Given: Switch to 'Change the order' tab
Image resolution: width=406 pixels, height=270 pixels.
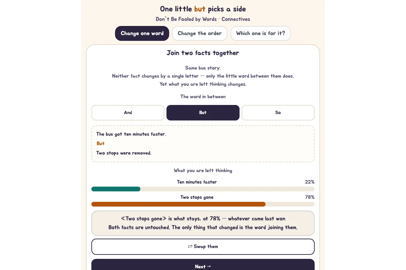Looking at the screenshot, I should click(200, 33).
